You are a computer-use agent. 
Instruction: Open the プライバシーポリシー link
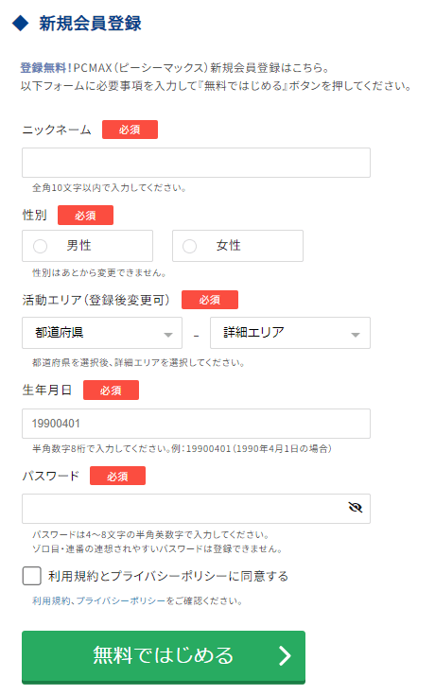(x=121, y=601)
